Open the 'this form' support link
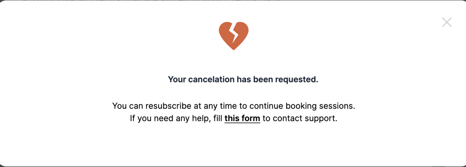Screen dimensions: 466x167 tap(242, 118)
